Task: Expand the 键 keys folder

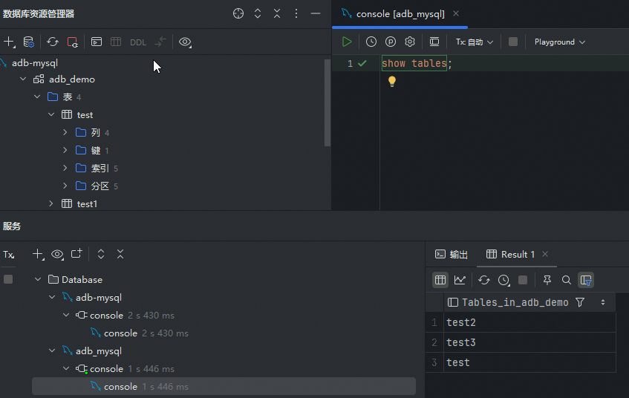Action: click(65, 150)
